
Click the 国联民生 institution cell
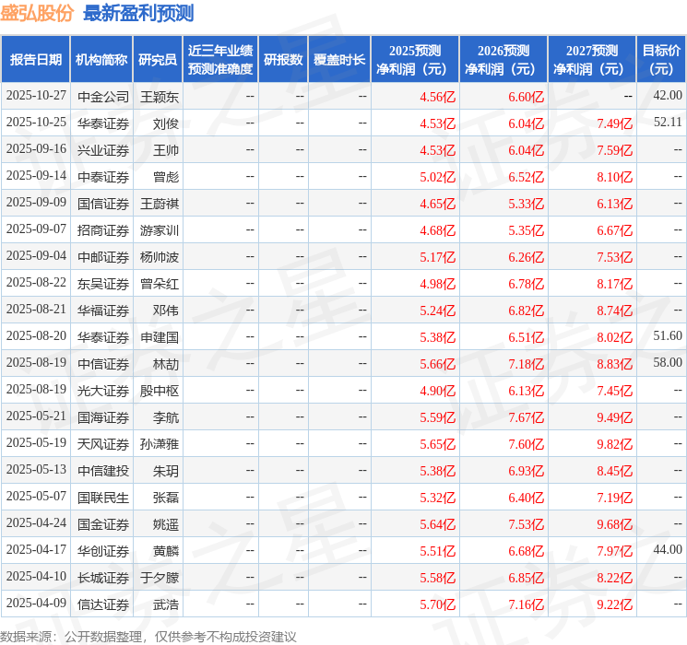click(103, 498)
